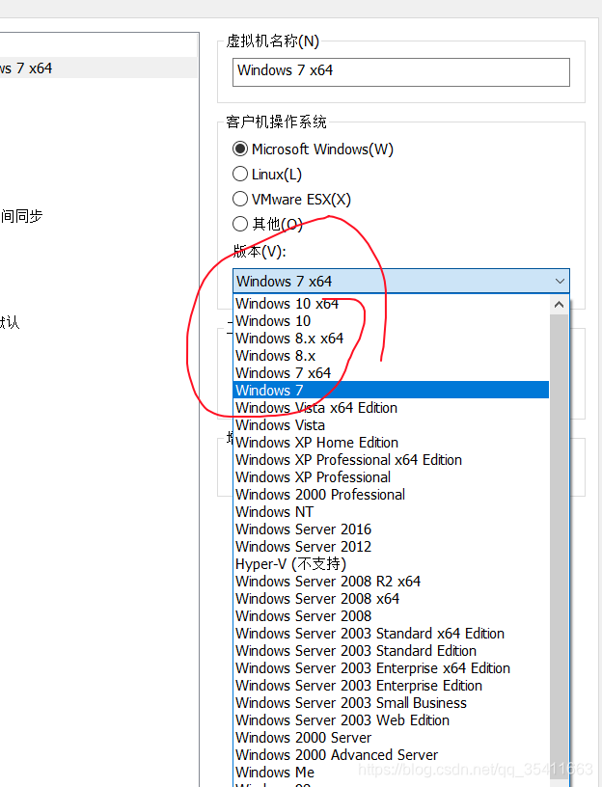
Task: Select Windows XP Home Edition
Action: 392,442
